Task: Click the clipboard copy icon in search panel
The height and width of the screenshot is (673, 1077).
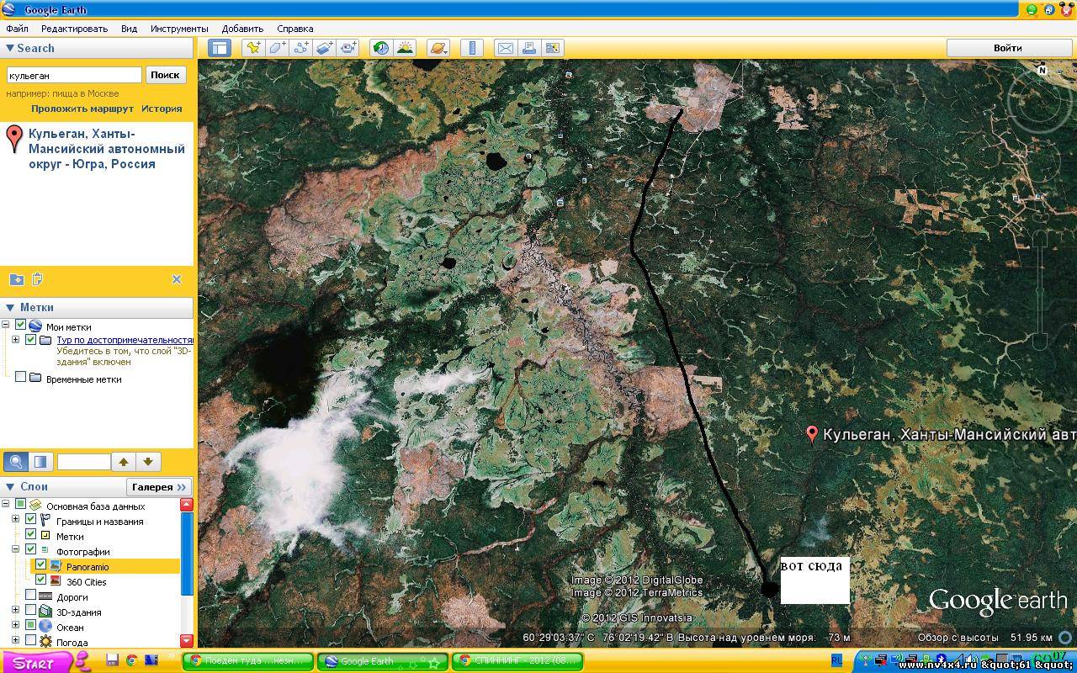Action: coord(37,279)
